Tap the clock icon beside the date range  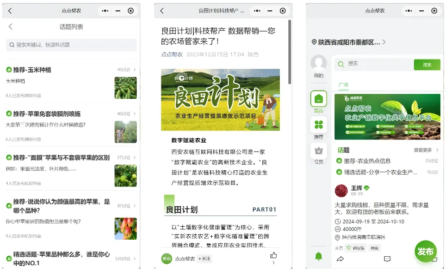pos(338,222)
